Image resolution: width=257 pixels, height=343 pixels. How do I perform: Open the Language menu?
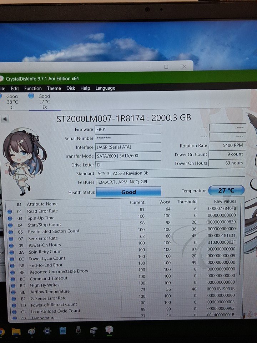[105, 88]
